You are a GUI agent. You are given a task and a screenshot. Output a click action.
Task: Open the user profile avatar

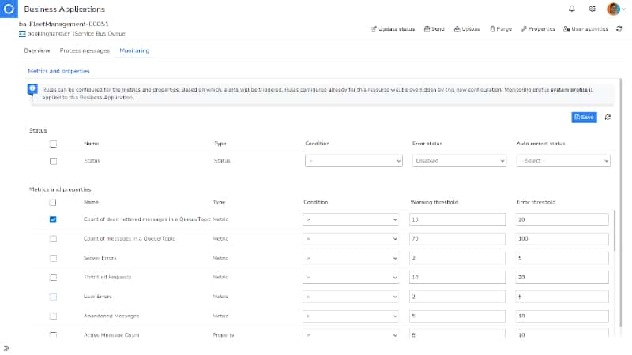click(x=614, y=9)
